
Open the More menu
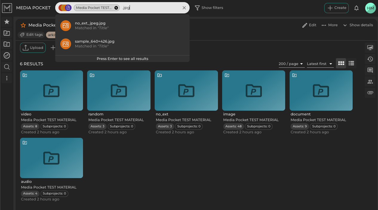pos(329,25)
